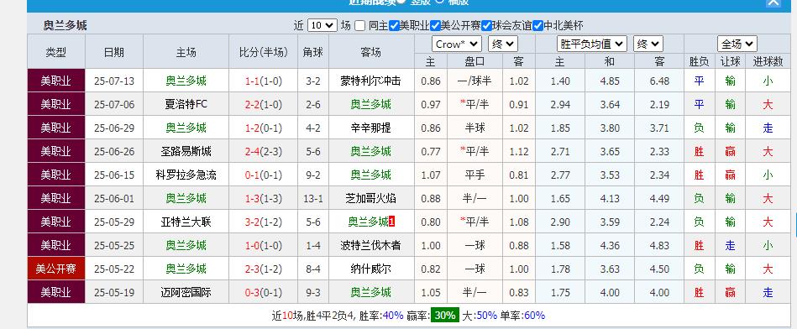
Task: Open 迈阿密国际 team link
Action: click(x=186, y=292)
